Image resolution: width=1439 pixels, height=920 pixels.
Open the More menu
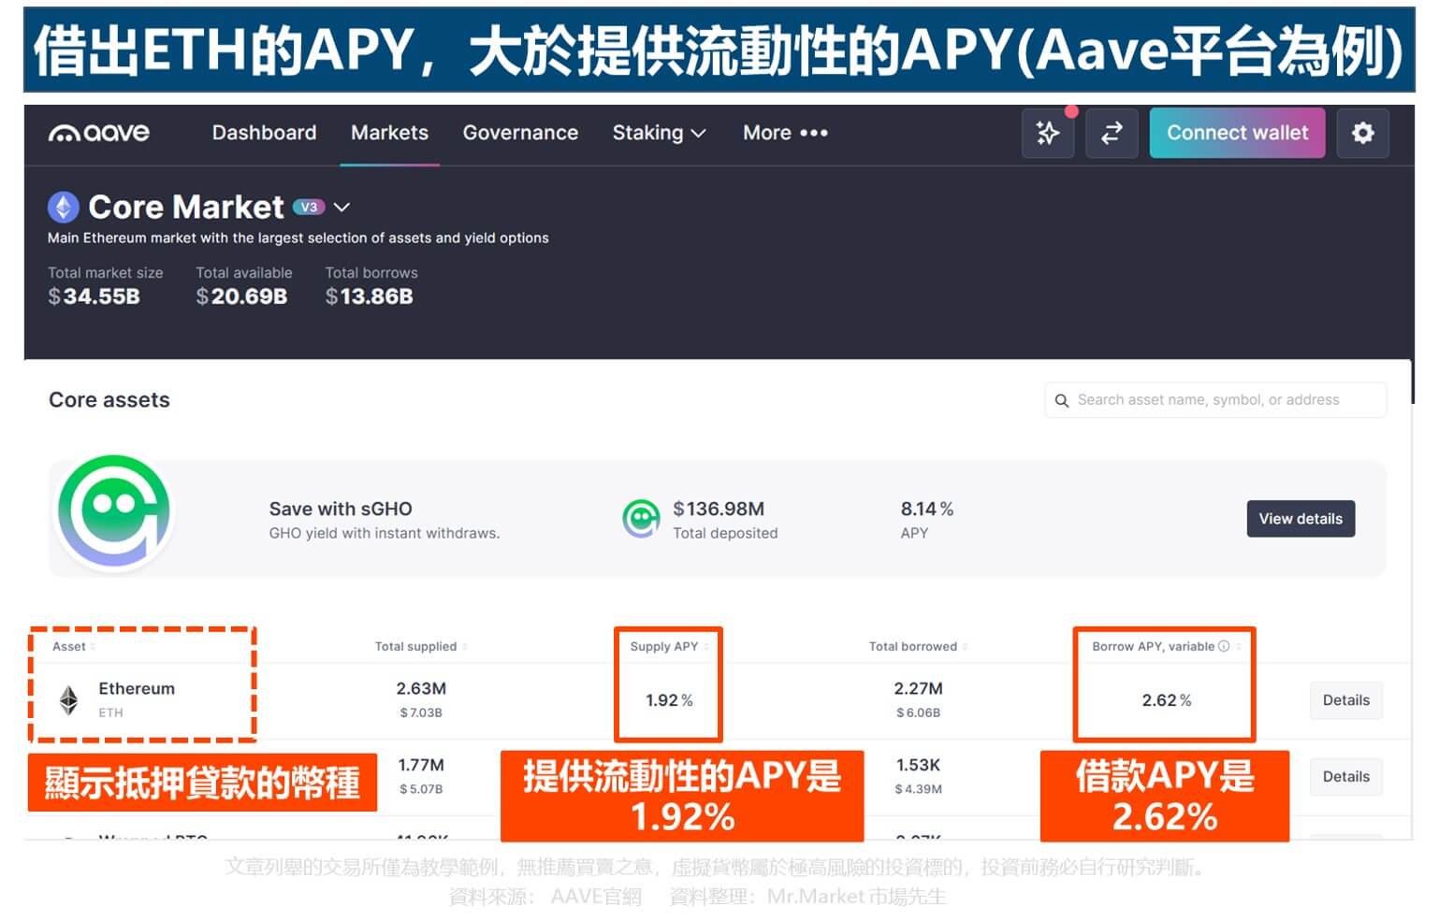pos(785,133)
